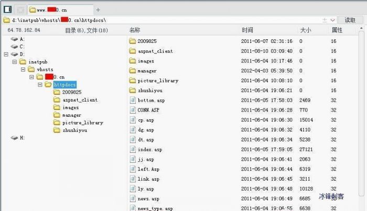Select drive C: in the tree
The image size is (367, 211).
click(18, 47)
